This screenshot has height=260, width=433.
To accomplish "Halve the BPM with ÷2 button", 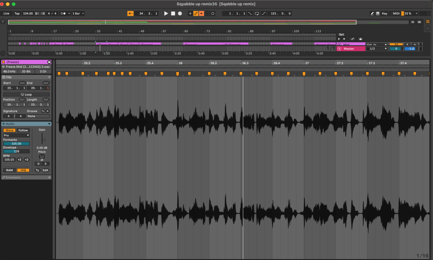I will point(19,160).
